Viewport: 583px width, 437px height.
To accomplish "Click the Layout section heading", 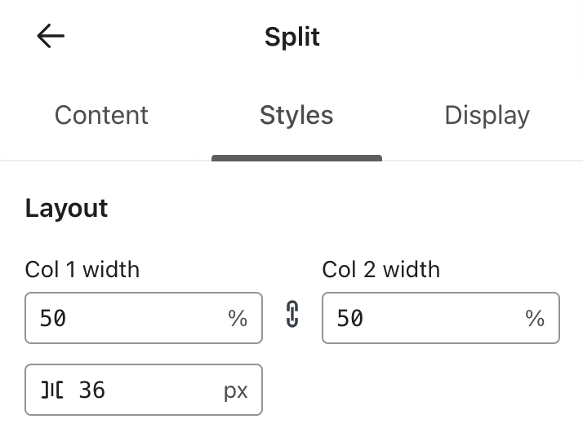I will click(66, 208).
